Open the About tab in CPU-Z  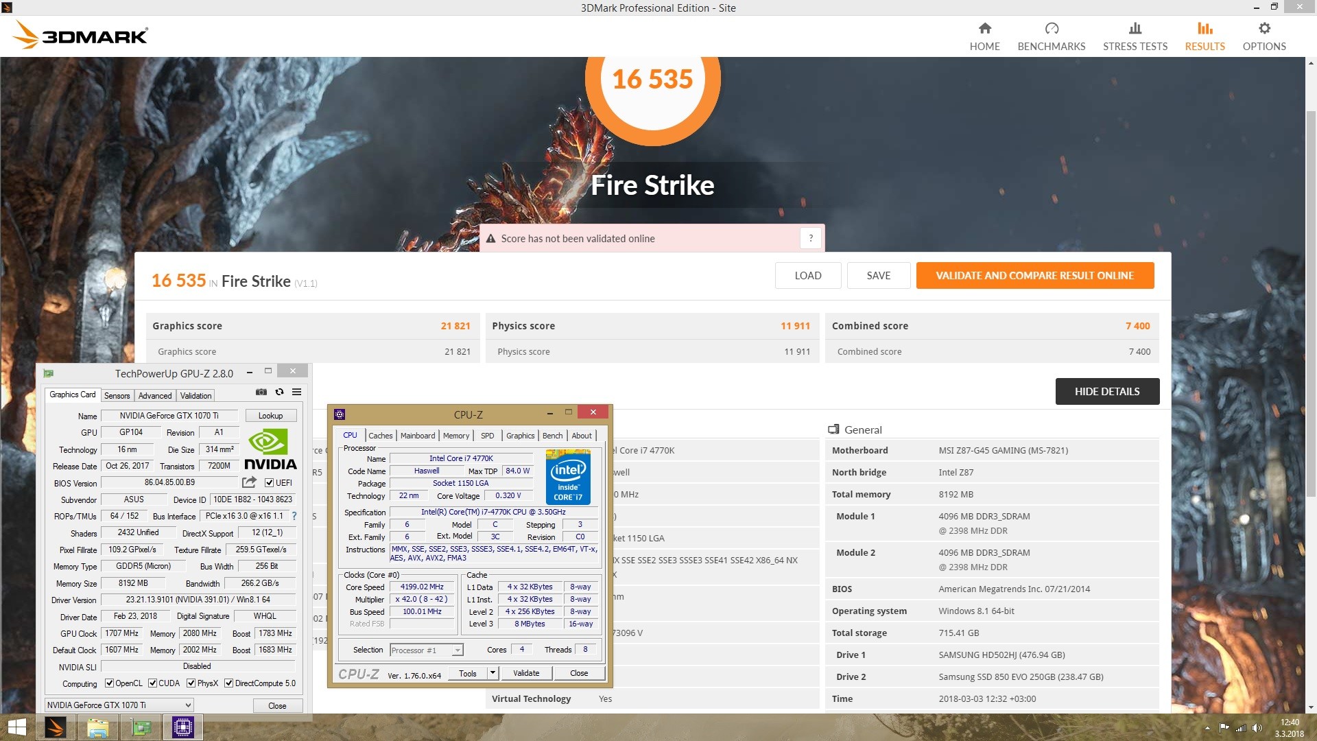[582, 436]
